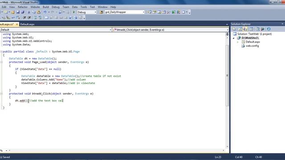285x160 pixels.
Task: Click the Uncomment Selected Lines icon
Action: point(40,18)
